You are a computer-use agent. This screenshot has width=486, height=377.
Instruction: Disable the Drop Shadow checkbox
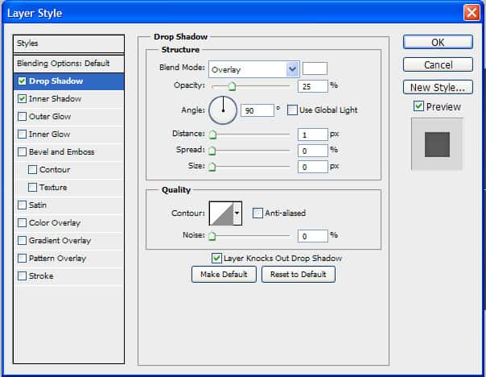coord(22,81)
